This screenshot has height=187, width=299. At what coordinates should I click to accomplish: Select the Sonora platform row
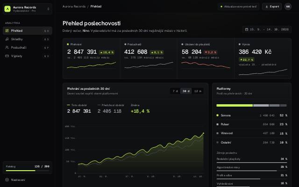[252, 115]
